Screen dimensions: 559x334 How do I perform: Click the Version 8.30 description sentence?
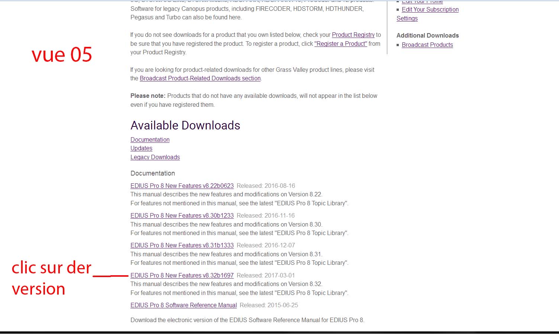point(226,224)
